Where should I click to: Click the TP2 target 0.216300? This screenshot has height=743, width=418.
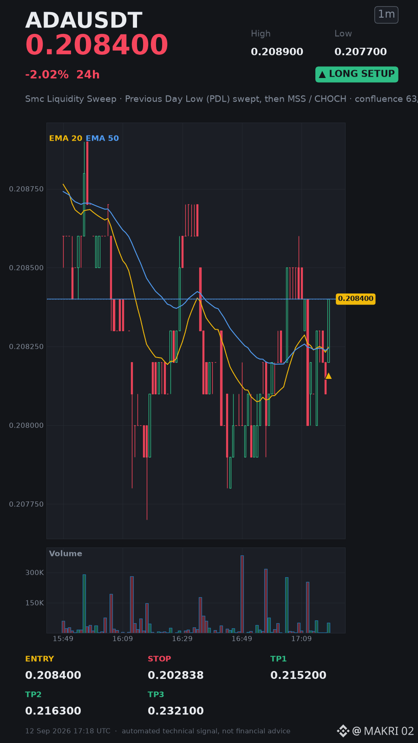(x=53, y=711)
